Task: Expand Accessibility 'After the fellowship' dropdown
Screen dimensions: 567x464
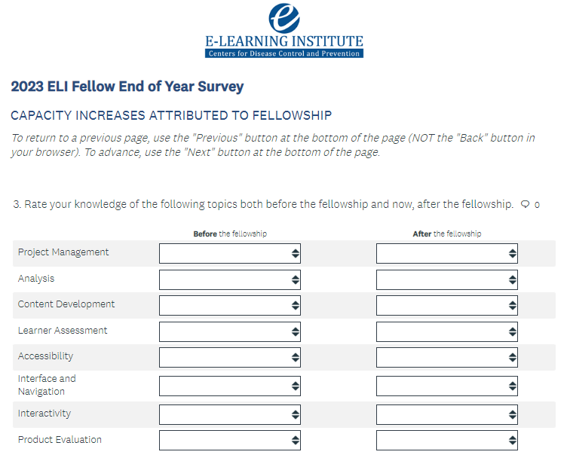Action: (446, 357)
